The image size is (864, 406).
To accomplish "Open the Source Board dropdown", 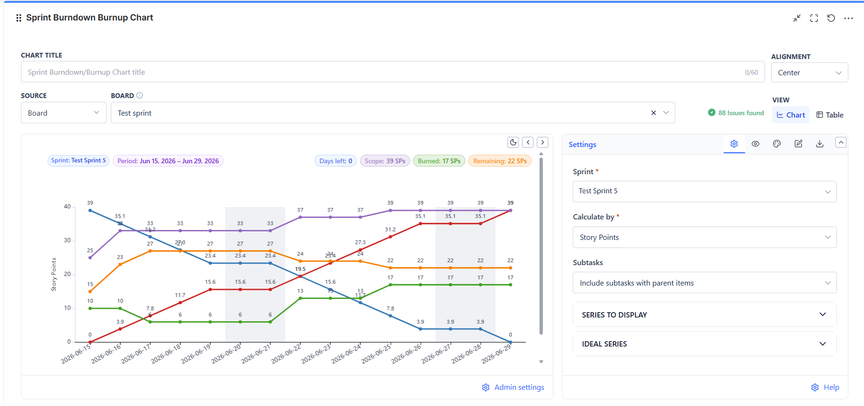I will point(64,113).
